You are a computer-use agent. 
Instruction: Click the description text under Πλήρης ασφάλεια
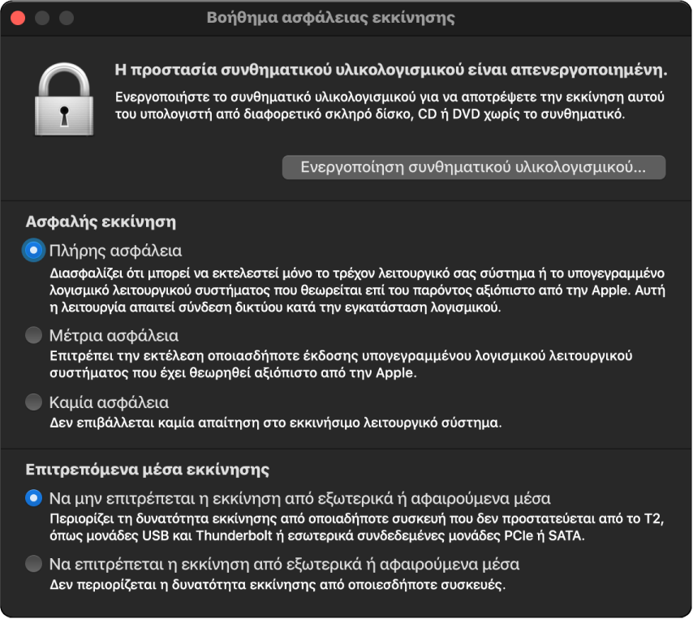coord(353,289)
